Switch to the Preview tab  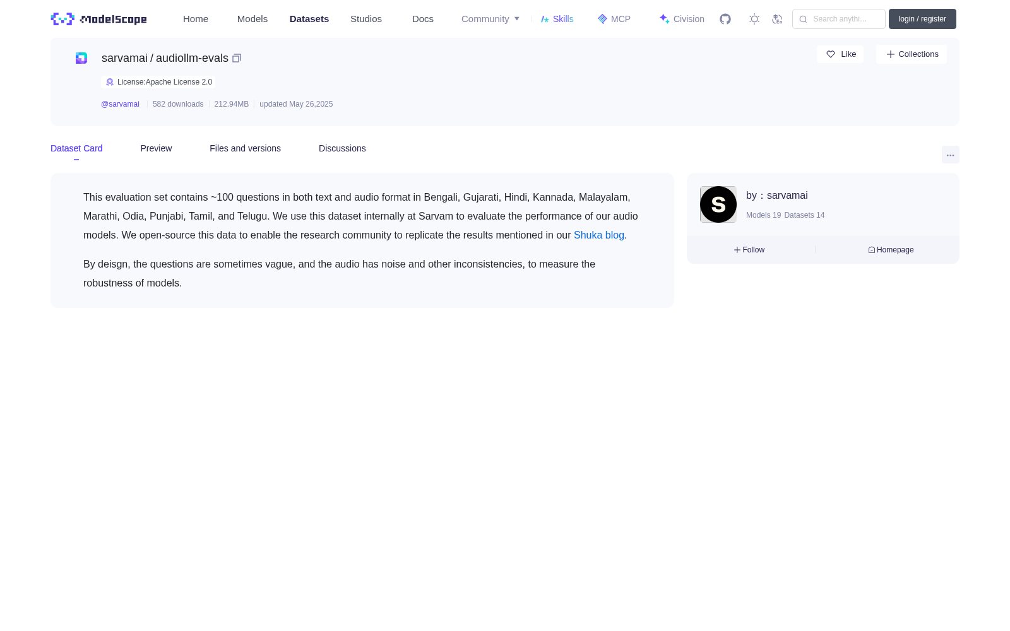(156, 148)
